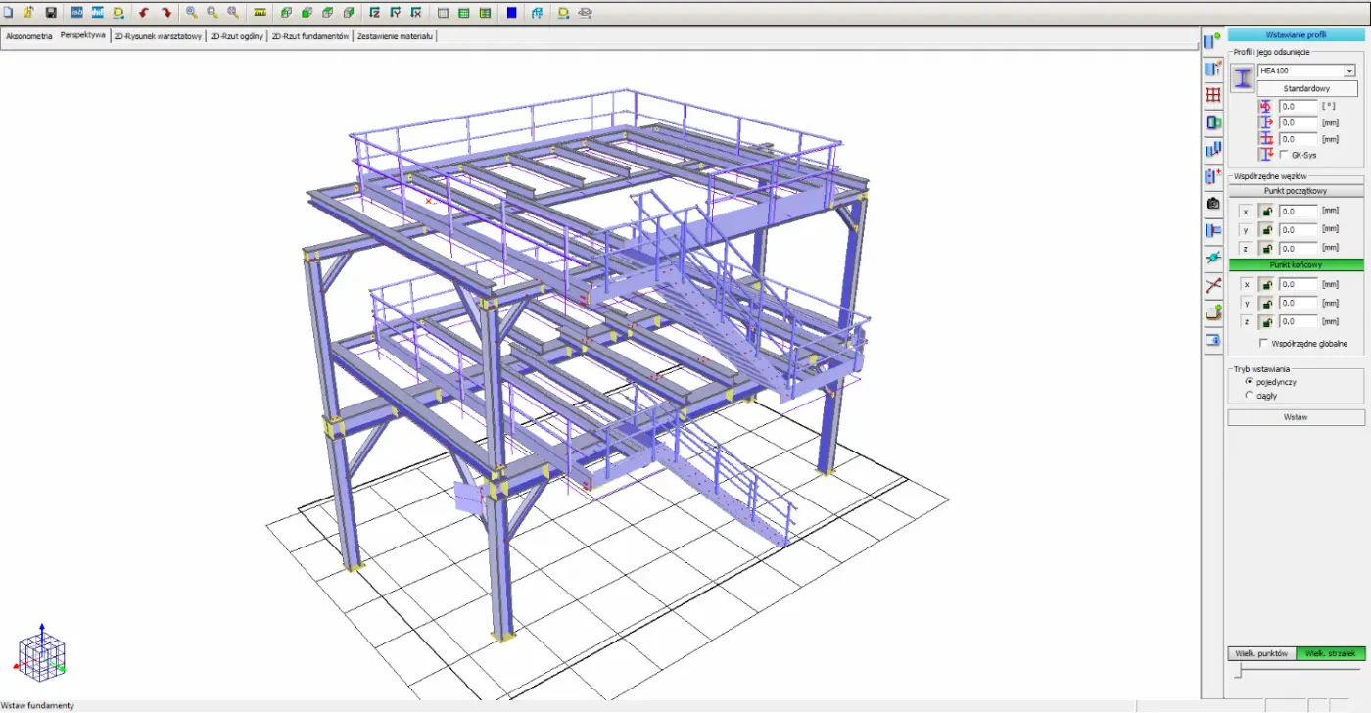Image resolution: width=1371 pixels, height=713 pixels.
Task: Select the ciągły insertion mode
Action: pyautogui.click(x=1249, y=396)
